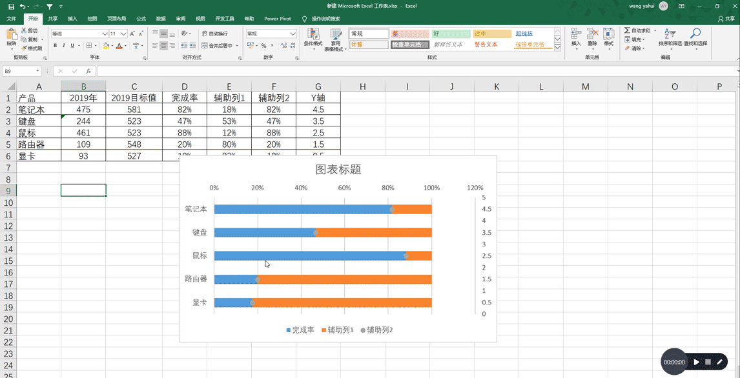740x378 pixels.
Task: Open the File (文件) tab
Action: tap(12, 19)
